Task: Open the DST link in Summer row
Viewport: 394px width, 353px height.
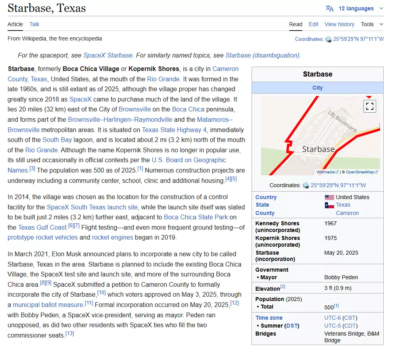Action: [x=292, y=326]
